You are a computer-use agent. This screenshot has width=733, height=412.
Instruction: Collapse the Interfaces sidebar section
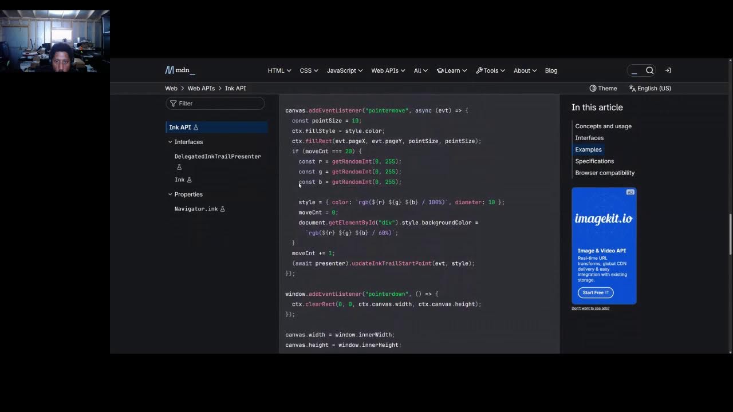point(186,142)
